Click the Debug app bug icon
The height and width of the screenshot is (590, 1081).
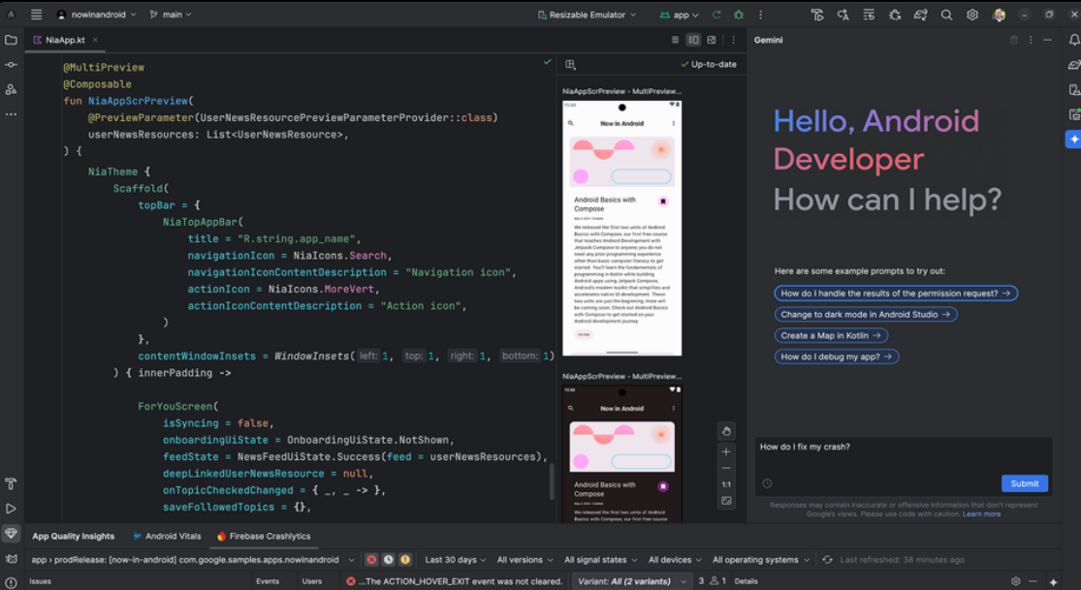pos(739,15)
